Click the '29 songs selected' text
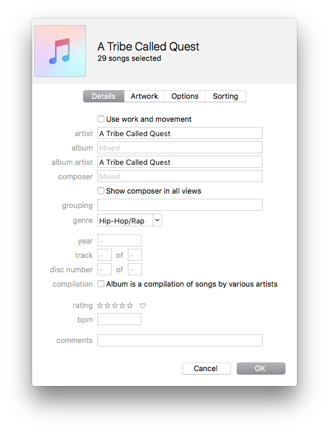 point(129,59)
